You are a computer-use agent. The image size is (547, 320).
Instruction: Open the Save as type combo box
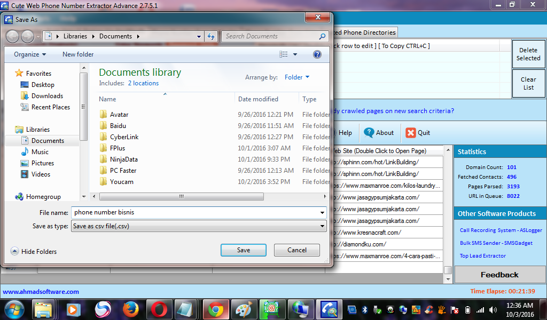tap(199, 226)
